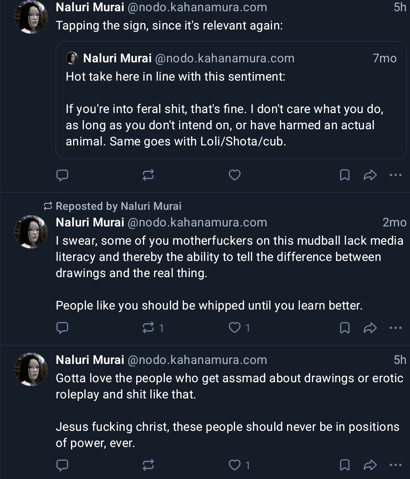
Task: Repost the "media literacy" post
Action: point(148,328)
